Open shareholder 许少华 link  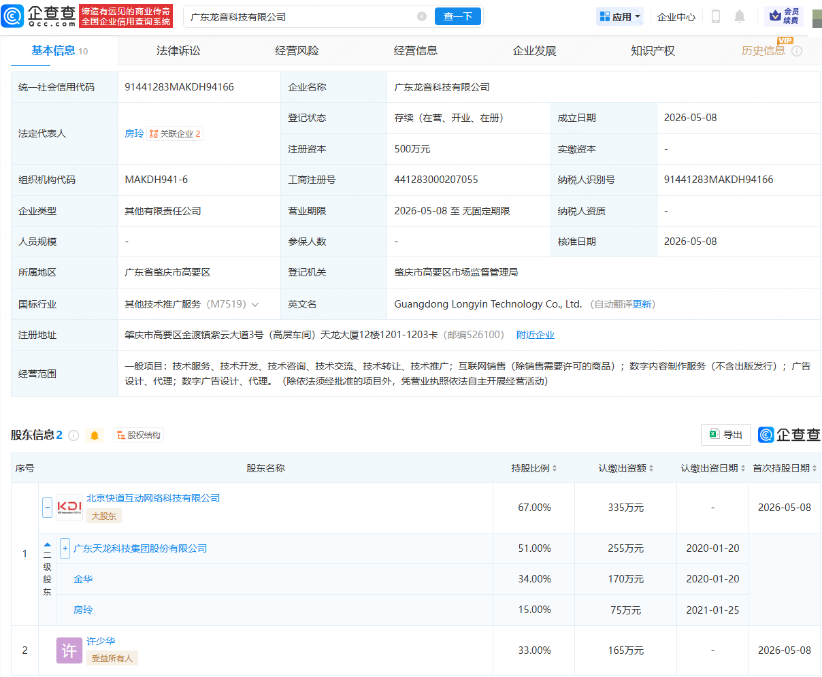[101, 642]
